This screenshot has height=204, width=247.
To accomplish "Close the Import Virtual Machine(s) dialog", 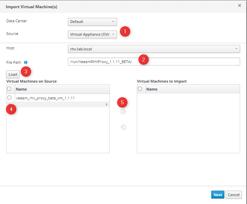I will (x=239, y=5).
